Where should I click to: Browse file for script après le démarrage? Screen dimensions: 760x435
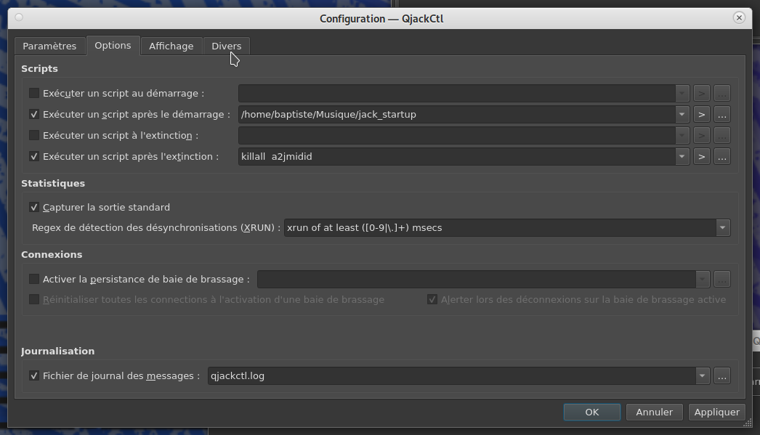tap(722, 114)
